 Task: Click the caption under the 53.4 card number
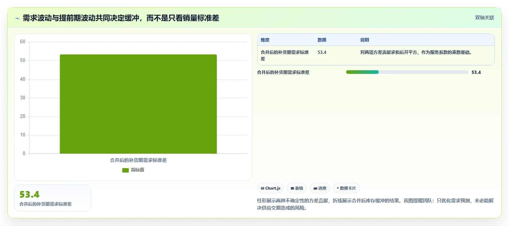pos(45,204)
